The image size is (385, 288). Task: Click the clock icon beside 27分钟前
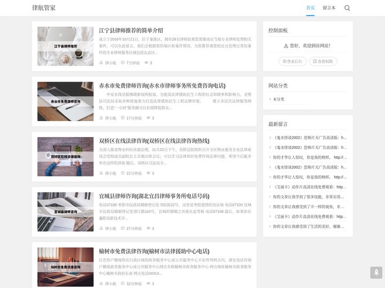(x=122, y=228)
